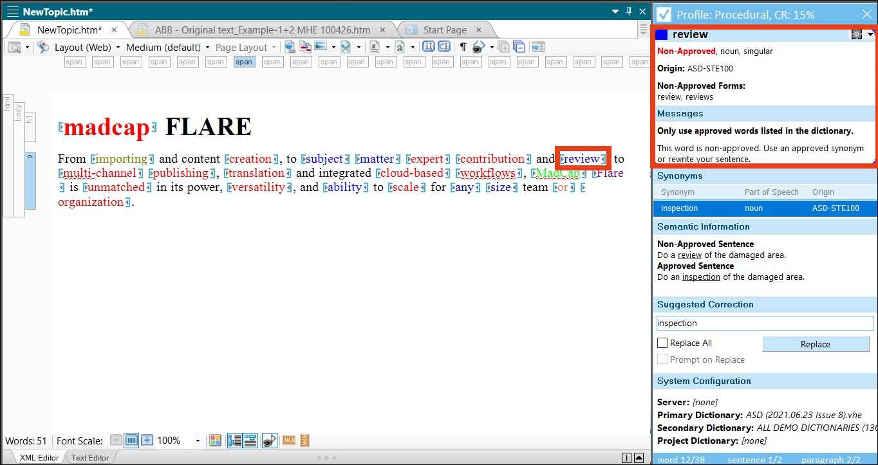The width and height of the screenshot is (878, 465).
Task: Click the word 'importing' in the paragraph
Action: coord(122,159)
